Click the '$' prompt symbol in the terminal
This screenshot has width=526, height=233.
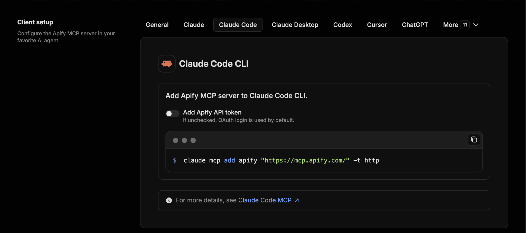[175, 160]
